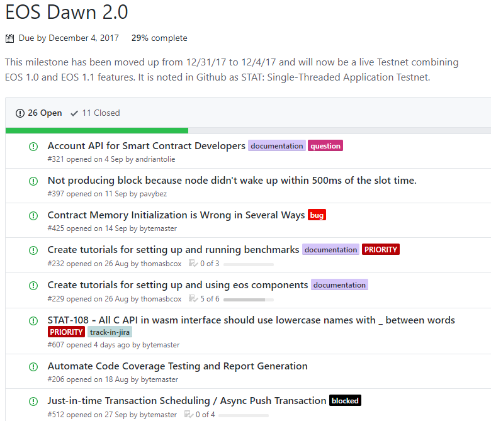Click task checklist icon for issue #232
This screenshot has width=491, height=421.
tap(193, 263)
